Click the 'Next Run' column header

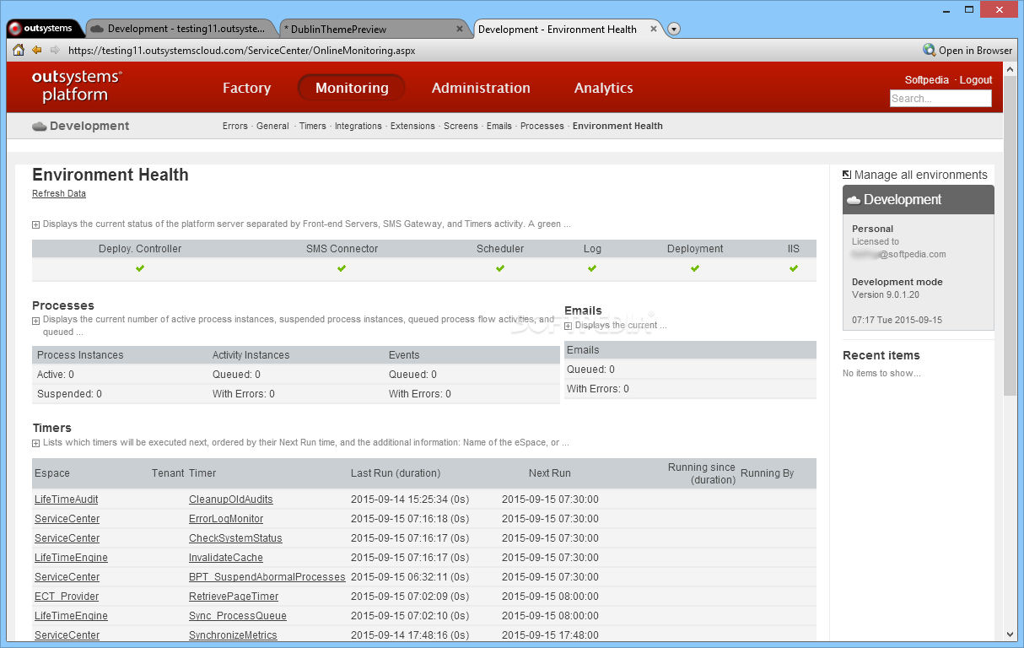pyautogui.click(x=550, y=473)
